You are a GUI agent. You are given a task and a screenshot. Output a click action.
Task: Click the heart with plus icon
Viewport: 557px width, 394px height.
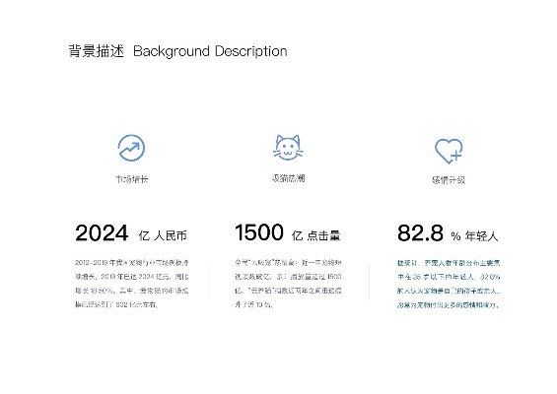[x=449, y=151]
